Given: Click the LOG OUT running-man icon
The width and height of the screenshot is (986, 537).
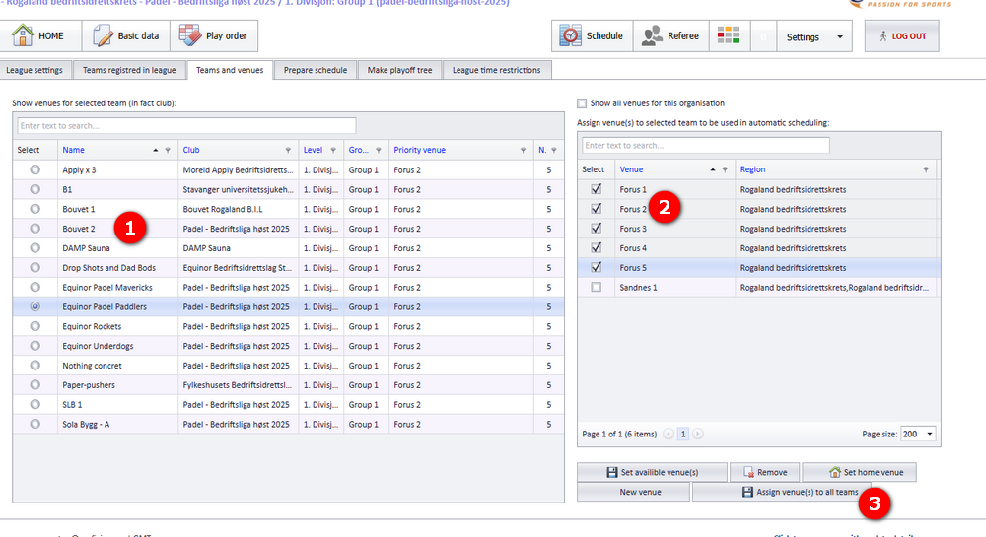Looking at the screenshot, I should click(882, 35).
